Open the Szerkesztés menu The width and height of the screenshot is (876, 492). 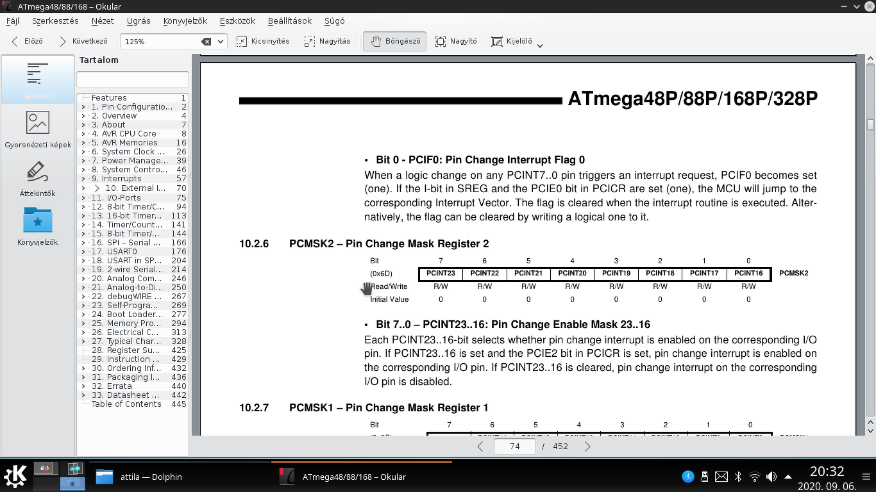55,20
